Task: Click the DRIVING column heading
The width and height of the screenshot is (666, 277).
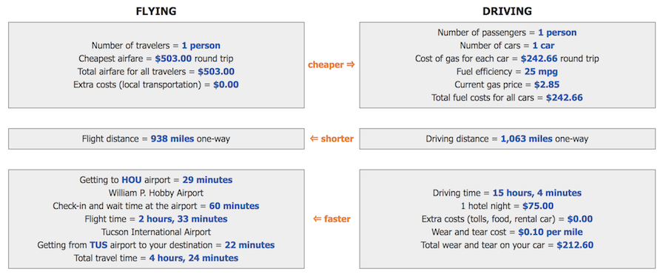Action: 507,11
